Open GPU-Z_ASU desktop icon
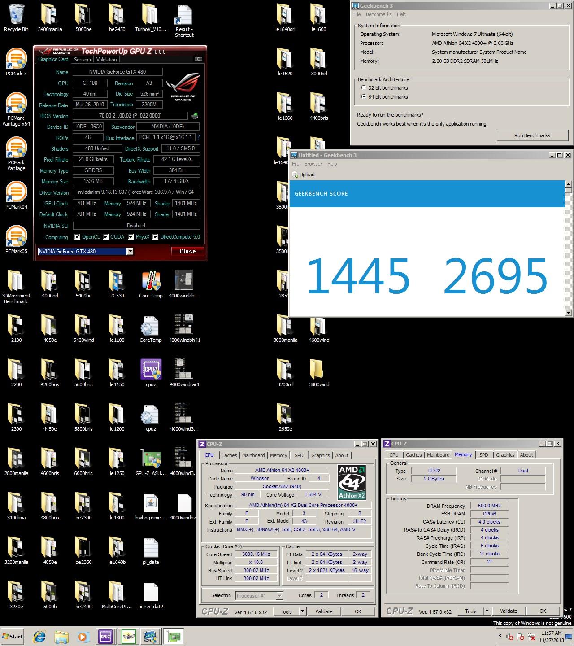This screenshot has width=574, height=646. 151,462
